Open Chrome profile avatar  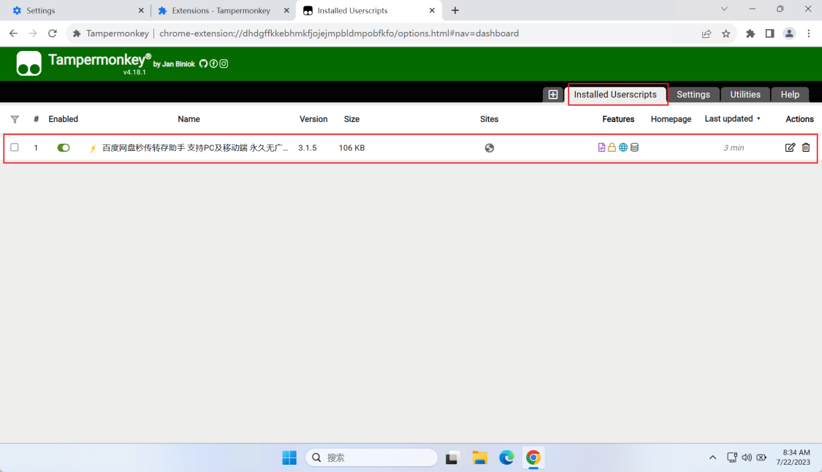click(x=789, y=34)
